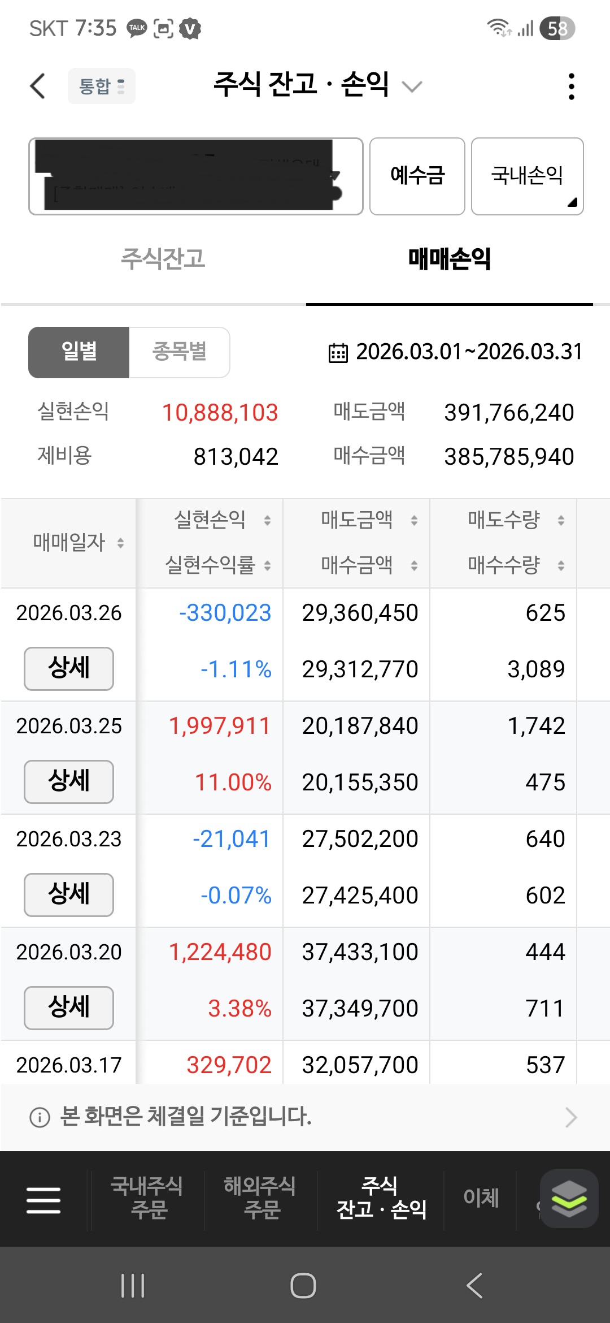Open the three-dot more options menu

pyautogui.click(x=571, y=87)
